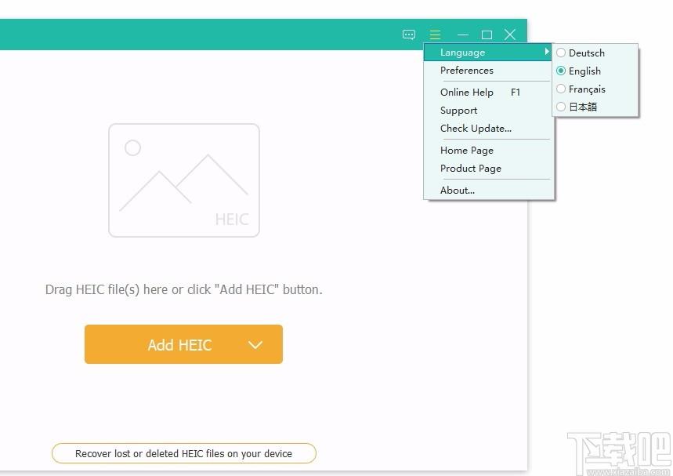Choose Français language option
The width and height of the screenshot is (673, 476).
(595, 89)
